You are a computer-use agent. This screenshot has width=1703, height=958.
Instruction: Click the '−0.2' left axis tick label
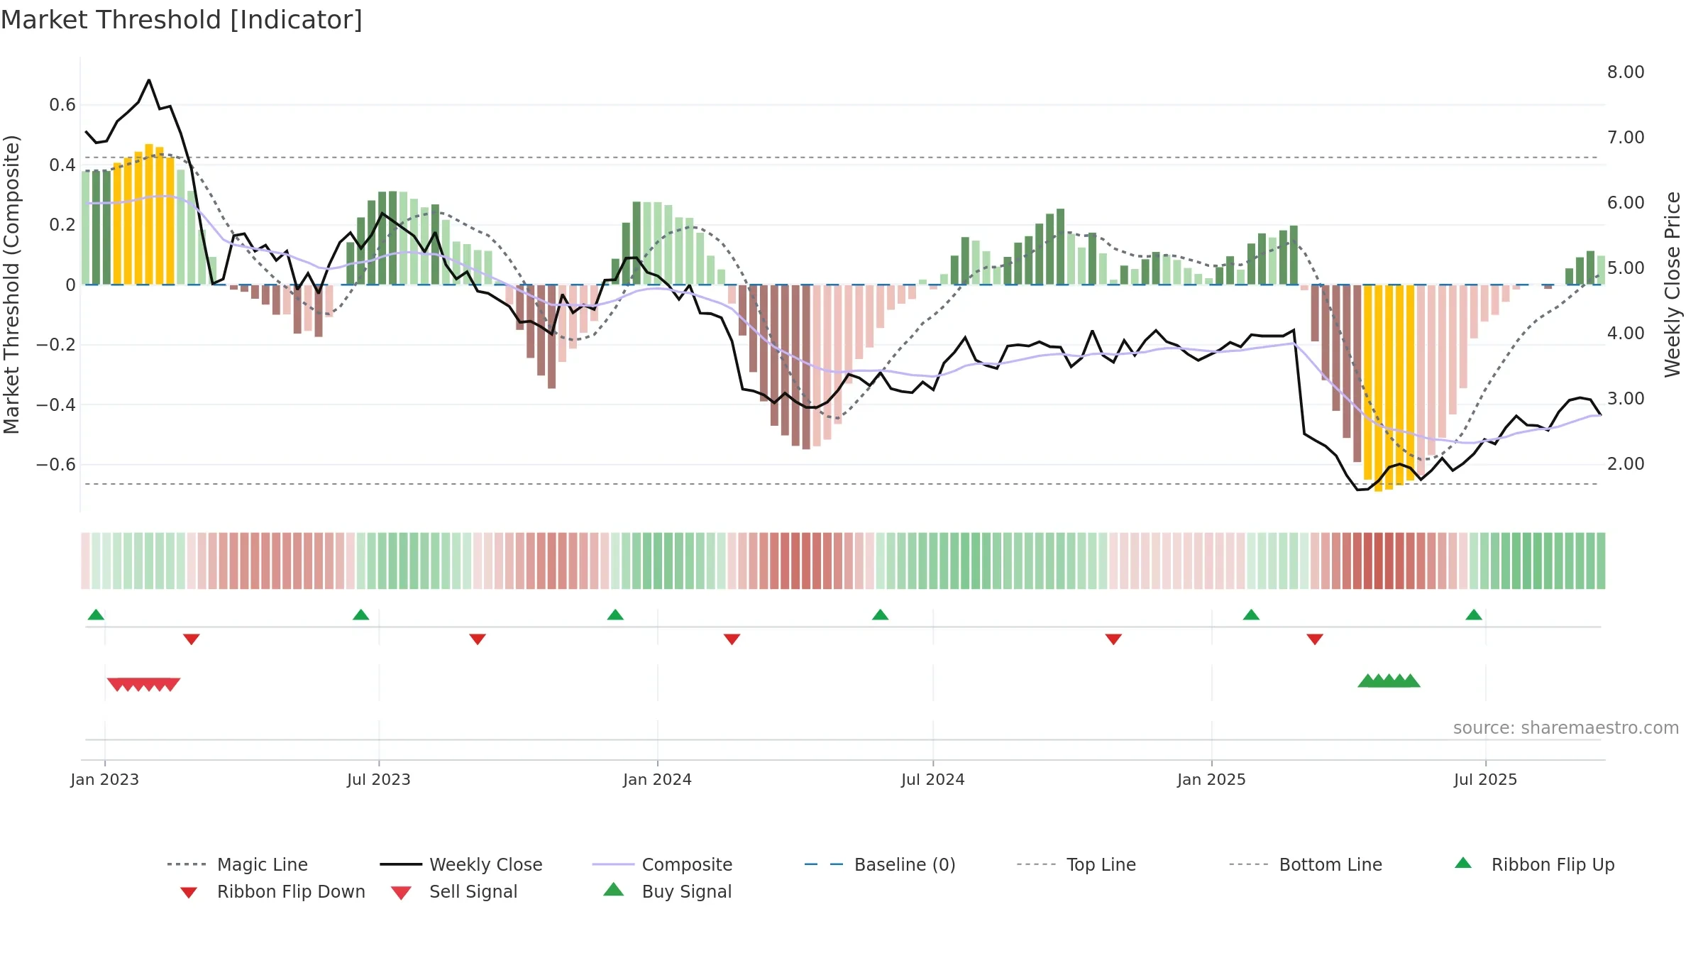point(56,345)
